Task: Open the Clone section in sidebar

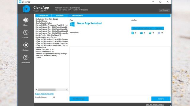Action: pyautogui.click(x=26, y=21)
